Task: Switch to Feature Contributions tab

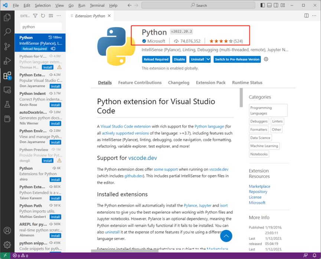Action: (140, 82)
